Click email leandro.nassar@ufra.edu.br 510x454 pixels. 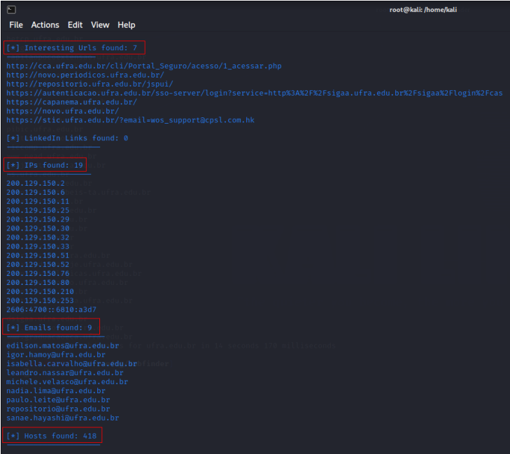pyautogui.click(x=65, y=373)
